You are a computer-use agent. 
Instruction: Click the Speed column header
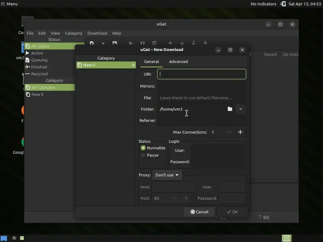click(x=270, y=54)
